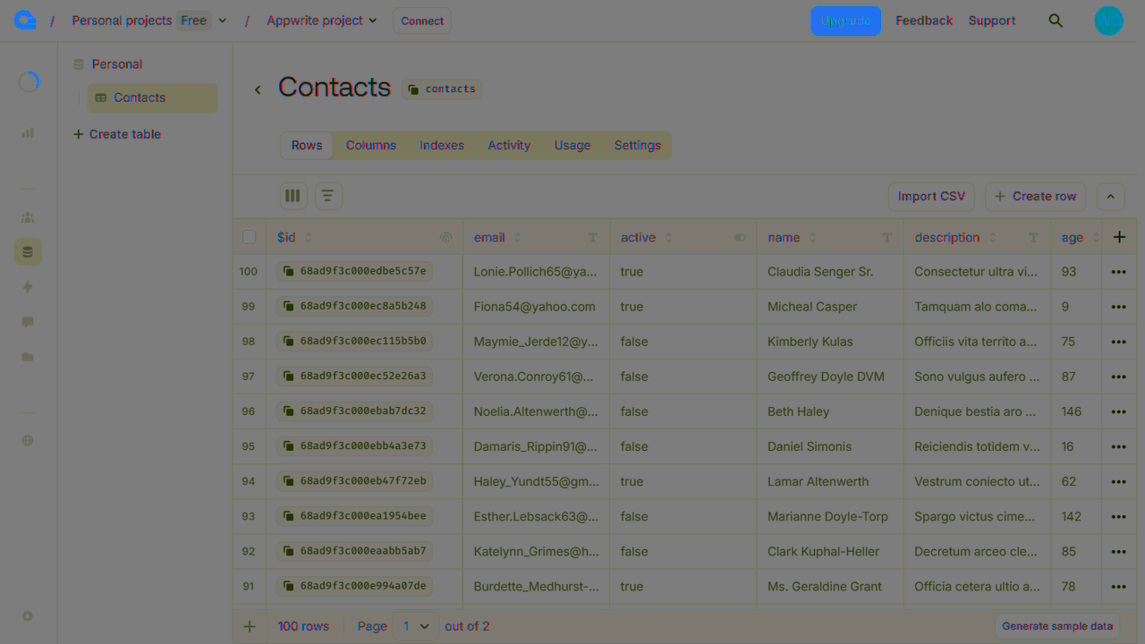Open the Databases section in the sidebar
Image resolution: width=1145 pixels, height=644 pixels.
(x=28, y=251)
